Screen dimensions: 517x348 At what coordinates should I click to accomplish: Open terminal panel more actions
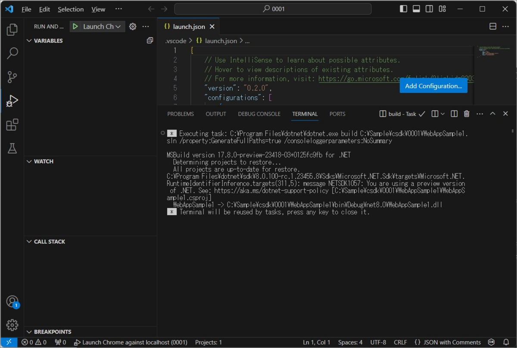click(x=480, y=114)
